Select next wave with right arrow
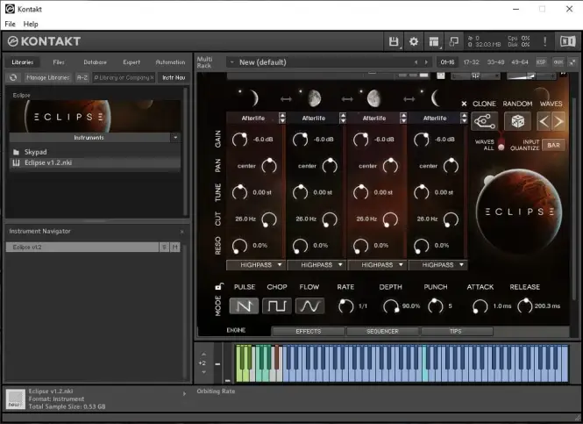Screen dimensions: 583x424 (558, 121)
